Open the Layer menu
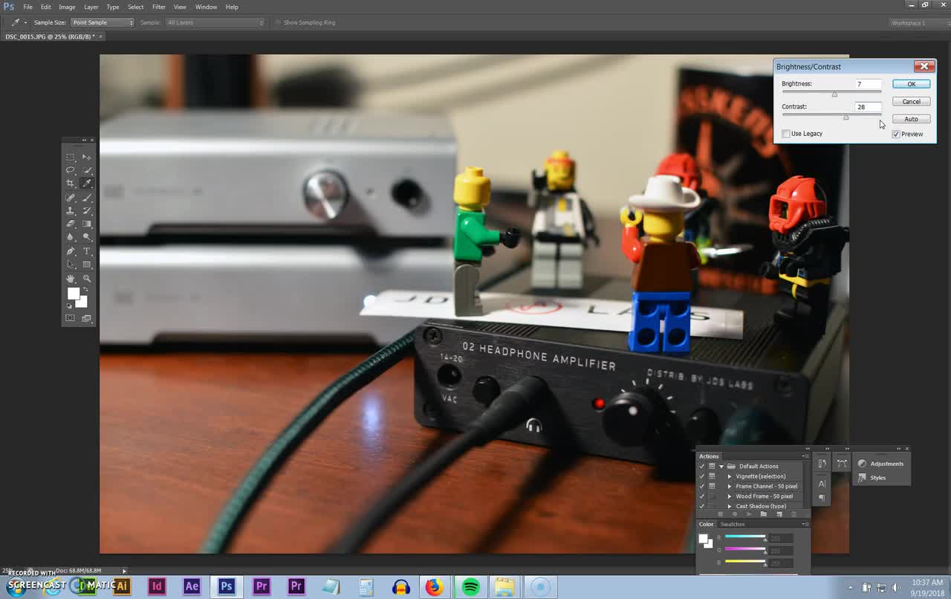 pos(91,7)
